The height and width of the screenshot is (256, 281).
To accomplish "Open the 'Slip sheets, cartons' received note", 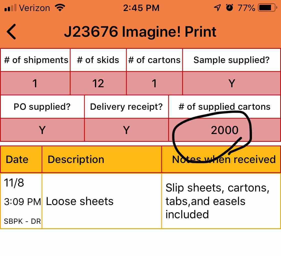I will pyautogui.click(x=217, y=201).
